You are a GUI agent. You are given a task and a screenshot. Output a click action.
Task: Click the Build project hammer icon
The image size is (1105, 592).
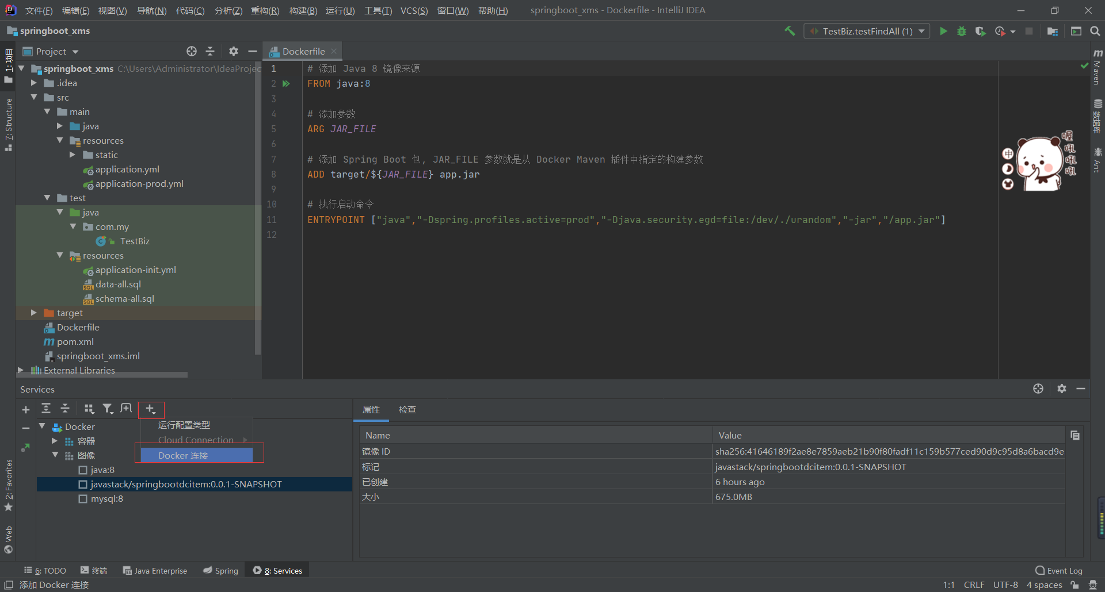(x=790, y=31)
